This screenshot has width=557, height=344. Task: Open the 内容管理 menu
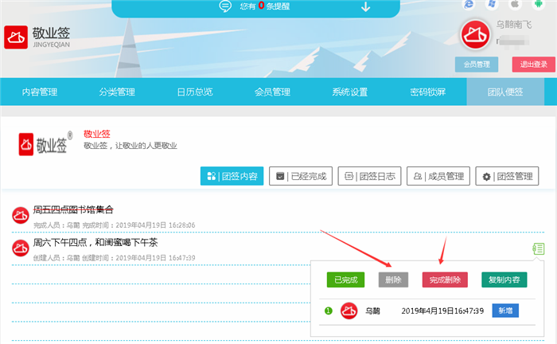[x=40, y=92]
